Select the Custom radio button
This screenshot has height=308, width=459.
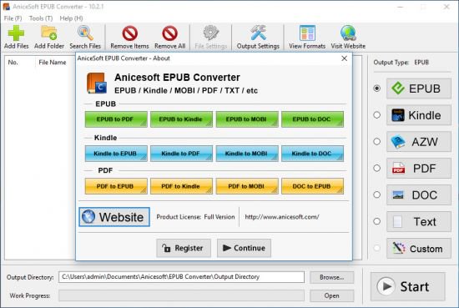(376, 248)
